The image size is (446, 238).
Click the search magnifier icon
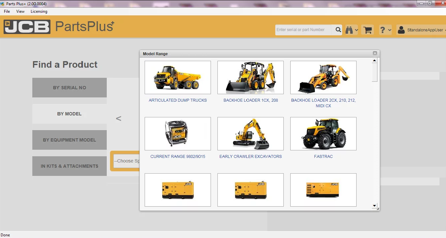(337, 29)
